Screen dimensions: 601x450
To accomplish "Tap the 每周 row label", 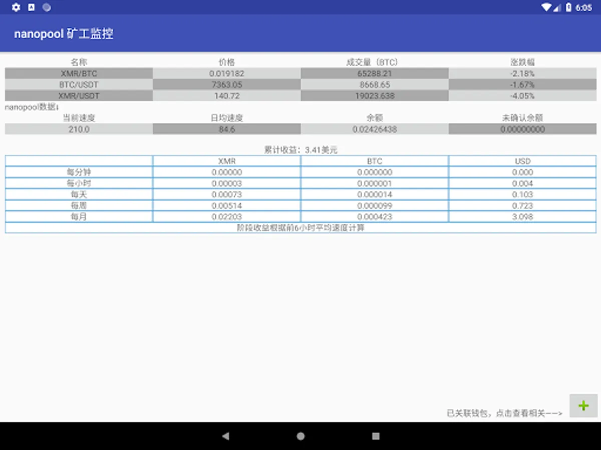I will pos(79,205).
